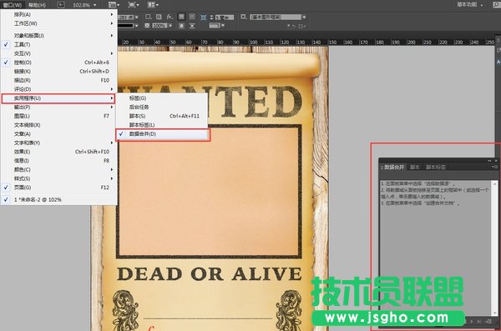Choose 链接(K) from Window menu
This screenshot has height=331, width=501.
pos(58,71)
